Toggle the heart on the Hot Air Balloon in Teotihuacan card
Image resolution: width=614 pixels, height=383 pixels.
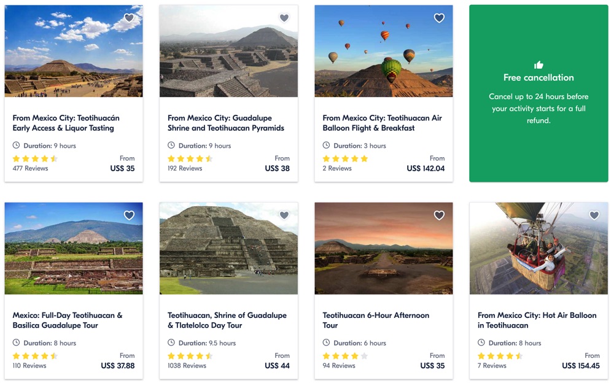(x=594, y=215)
